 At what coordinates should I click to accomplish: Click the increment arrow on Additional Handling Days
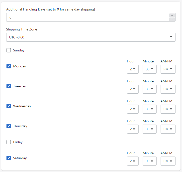click(172, 15)
